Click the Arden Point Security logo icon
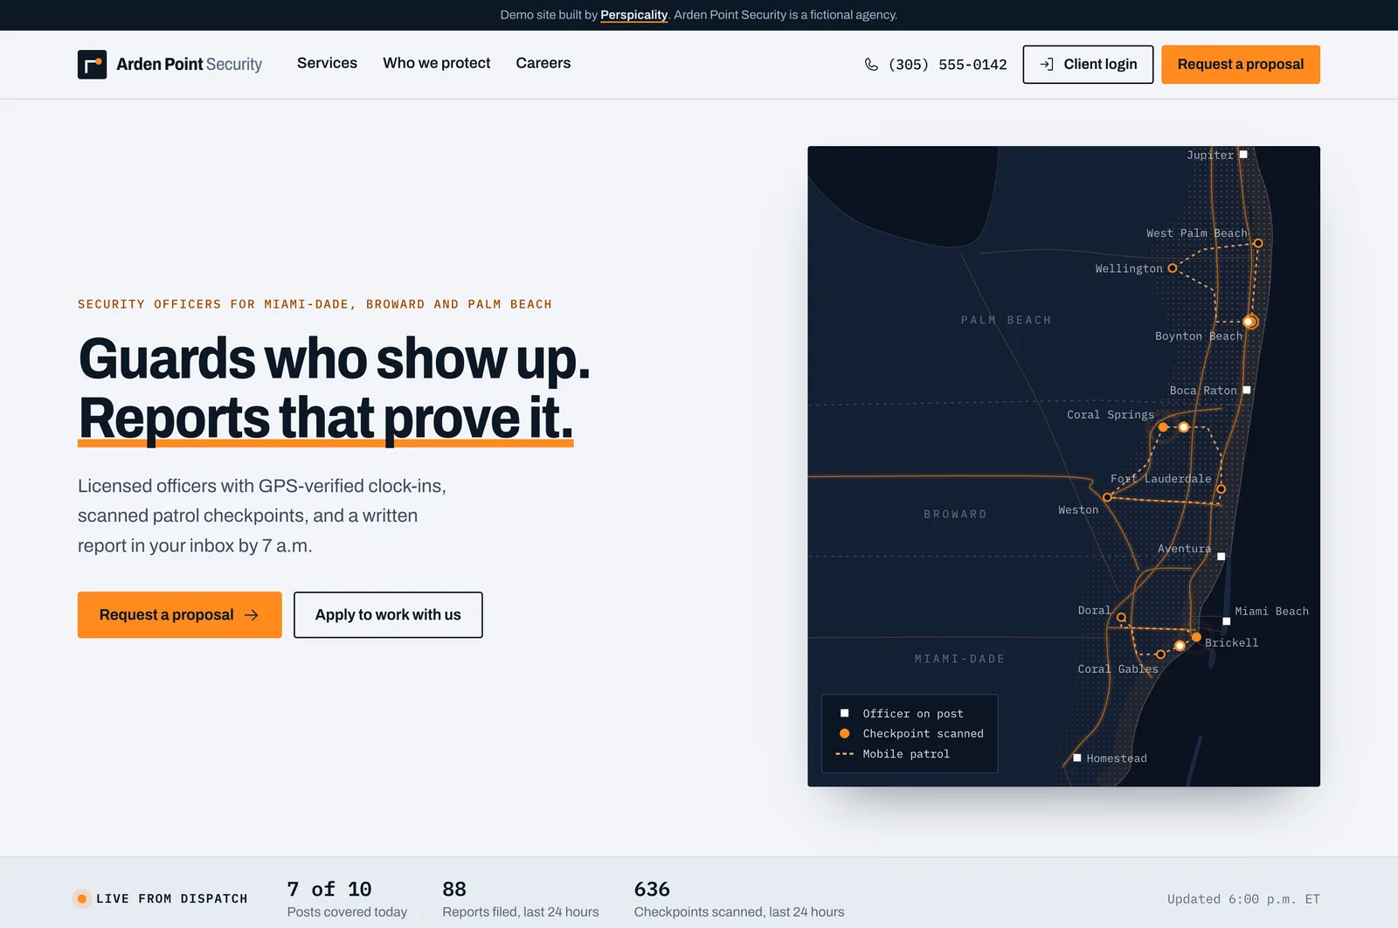Screen dimensions: 1398x928 (x=92, y=65)
